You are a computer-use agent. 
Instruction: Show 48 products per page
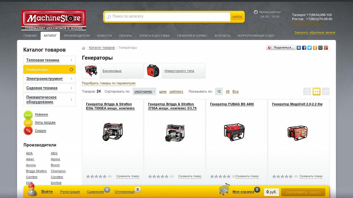click(x=228, y=92)
